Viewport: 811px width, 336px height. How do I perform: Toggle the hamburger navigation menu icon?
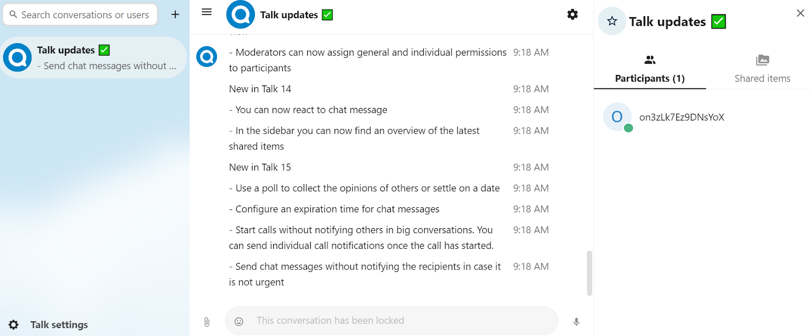tap(207, 12)
